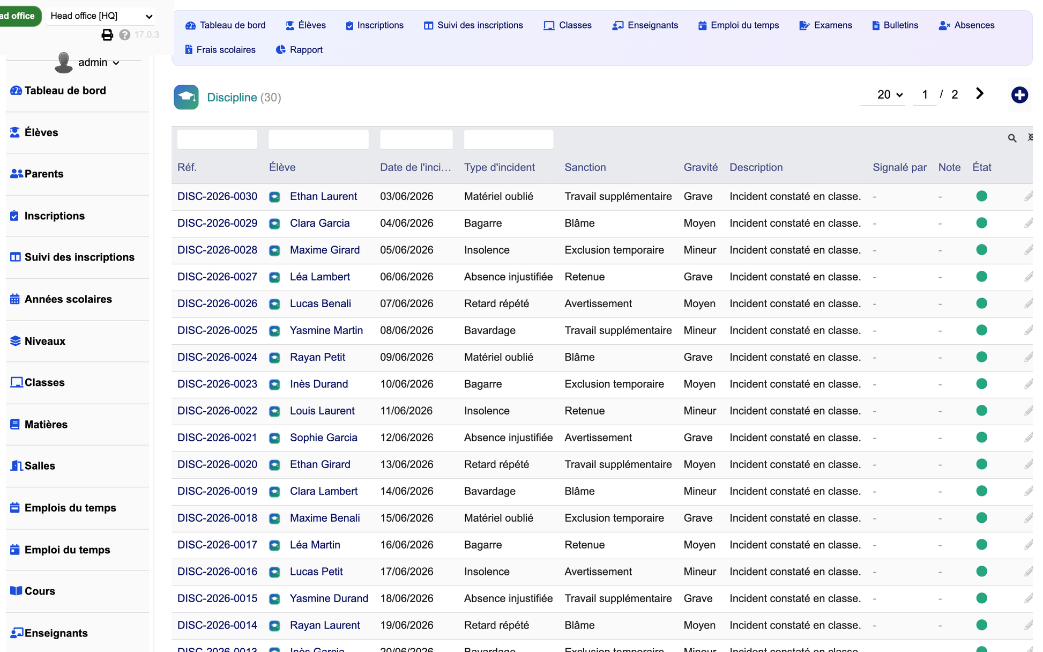Click the pencil icon on the DISC-2026-0025 row
The height and width of the screenshot is (652, 1043).
[x=1028, y=331]
